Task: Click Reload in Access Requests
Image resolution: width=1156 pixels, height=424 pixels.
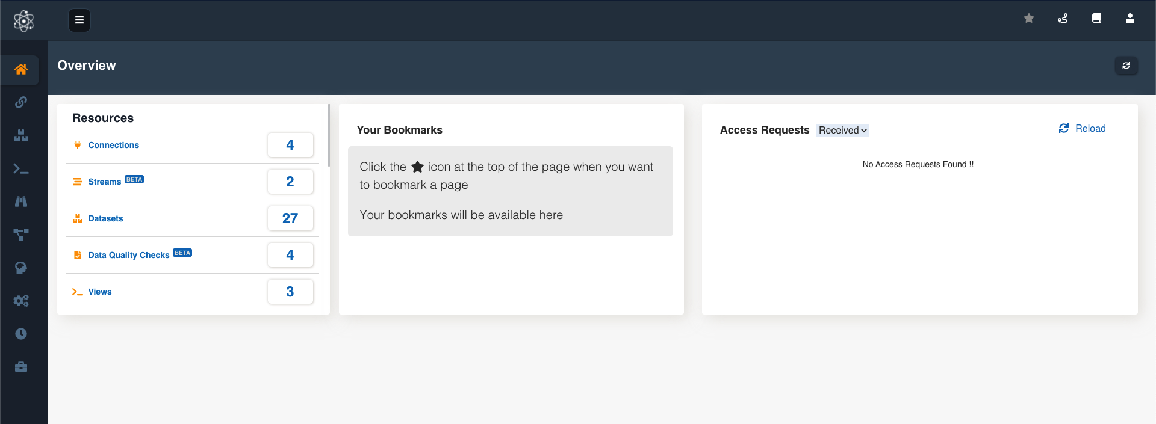Action: (1083, 129)
